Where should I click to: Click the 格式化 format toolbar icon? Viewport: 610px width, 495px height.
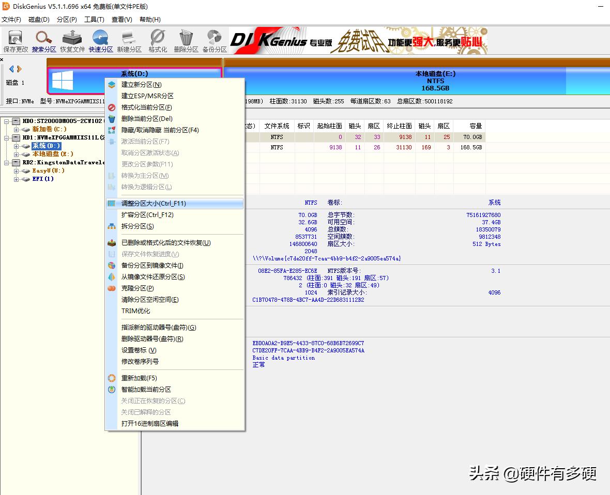(157, 40)
